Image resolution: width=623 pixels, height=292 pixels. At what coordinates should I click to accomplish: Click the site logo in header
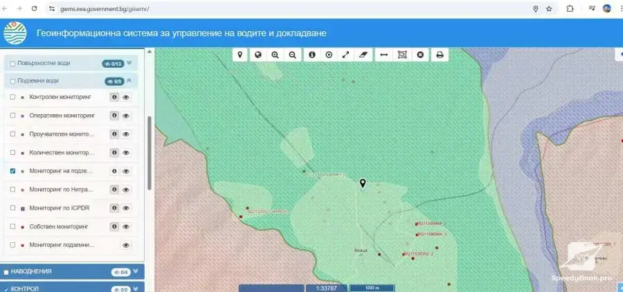(15, 33)
